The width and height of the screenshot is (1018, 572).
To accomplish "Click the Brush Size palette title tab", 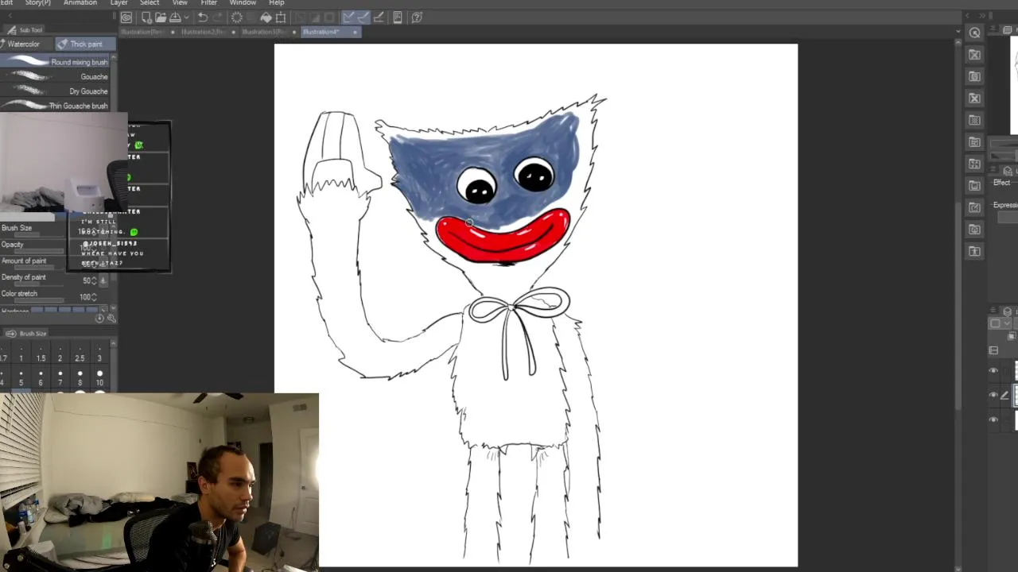I will [x=28, y=334].
